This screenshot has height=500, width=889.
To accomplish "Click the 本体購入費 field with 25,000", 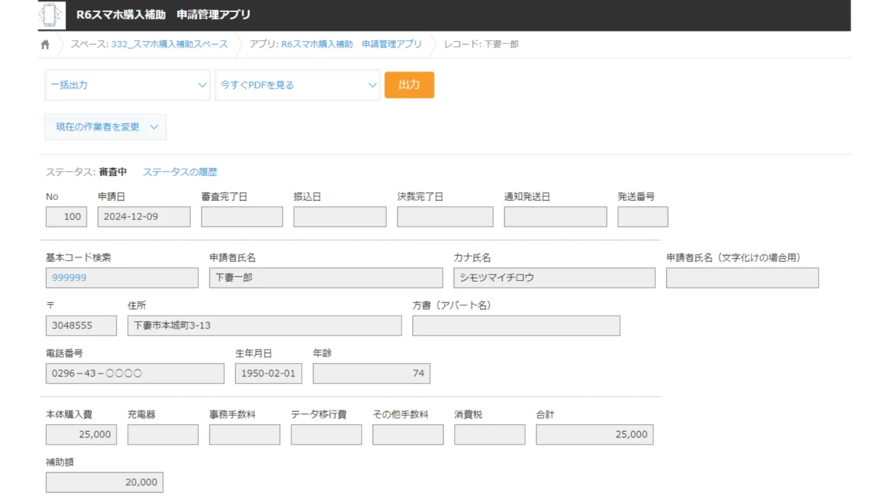I will coord(81,435).
